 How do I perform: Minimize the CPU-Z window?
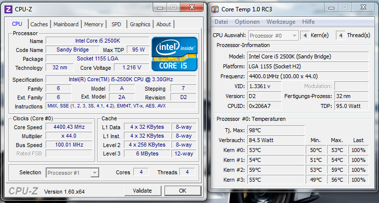click(160, 7)
